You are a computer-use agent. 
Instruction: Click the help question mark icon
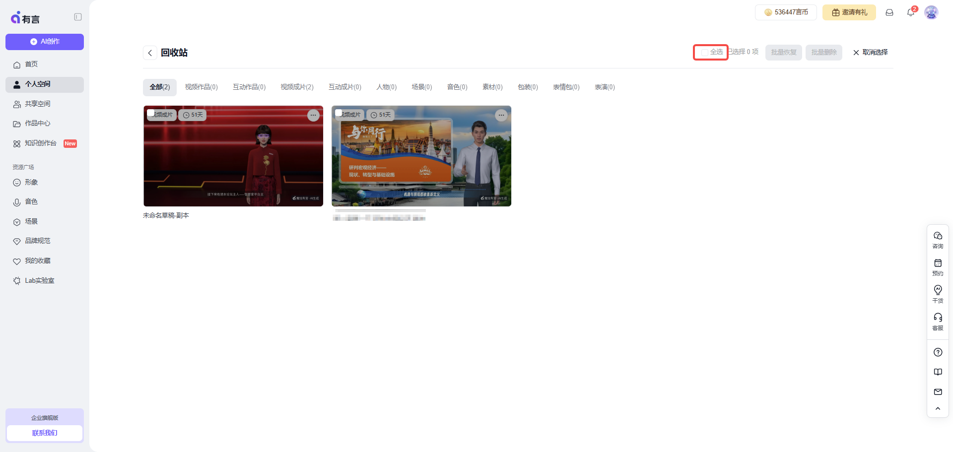click(938, 352)
